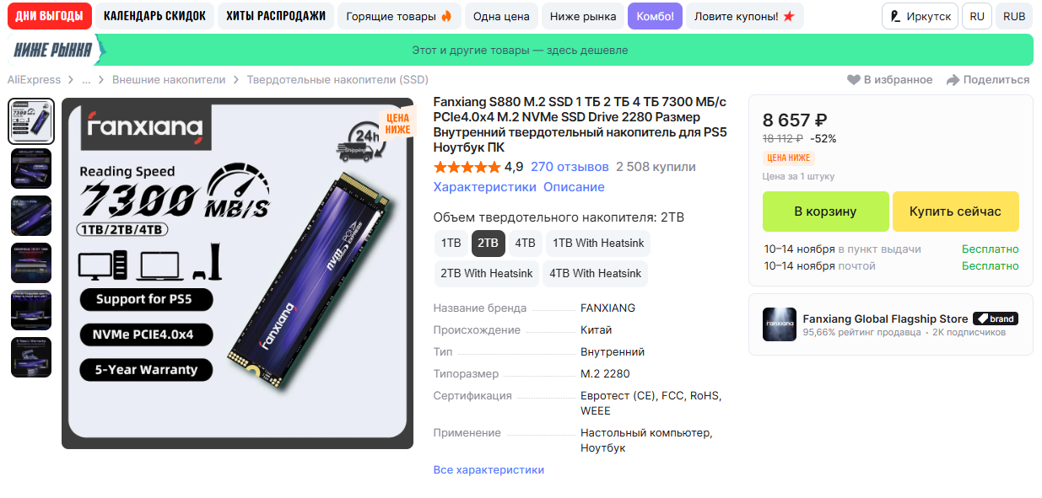Expand 'Все характеристики' full specifications
Image resolution: width=1042 pixels, height=498 pixels.
(x=489, y=470)
